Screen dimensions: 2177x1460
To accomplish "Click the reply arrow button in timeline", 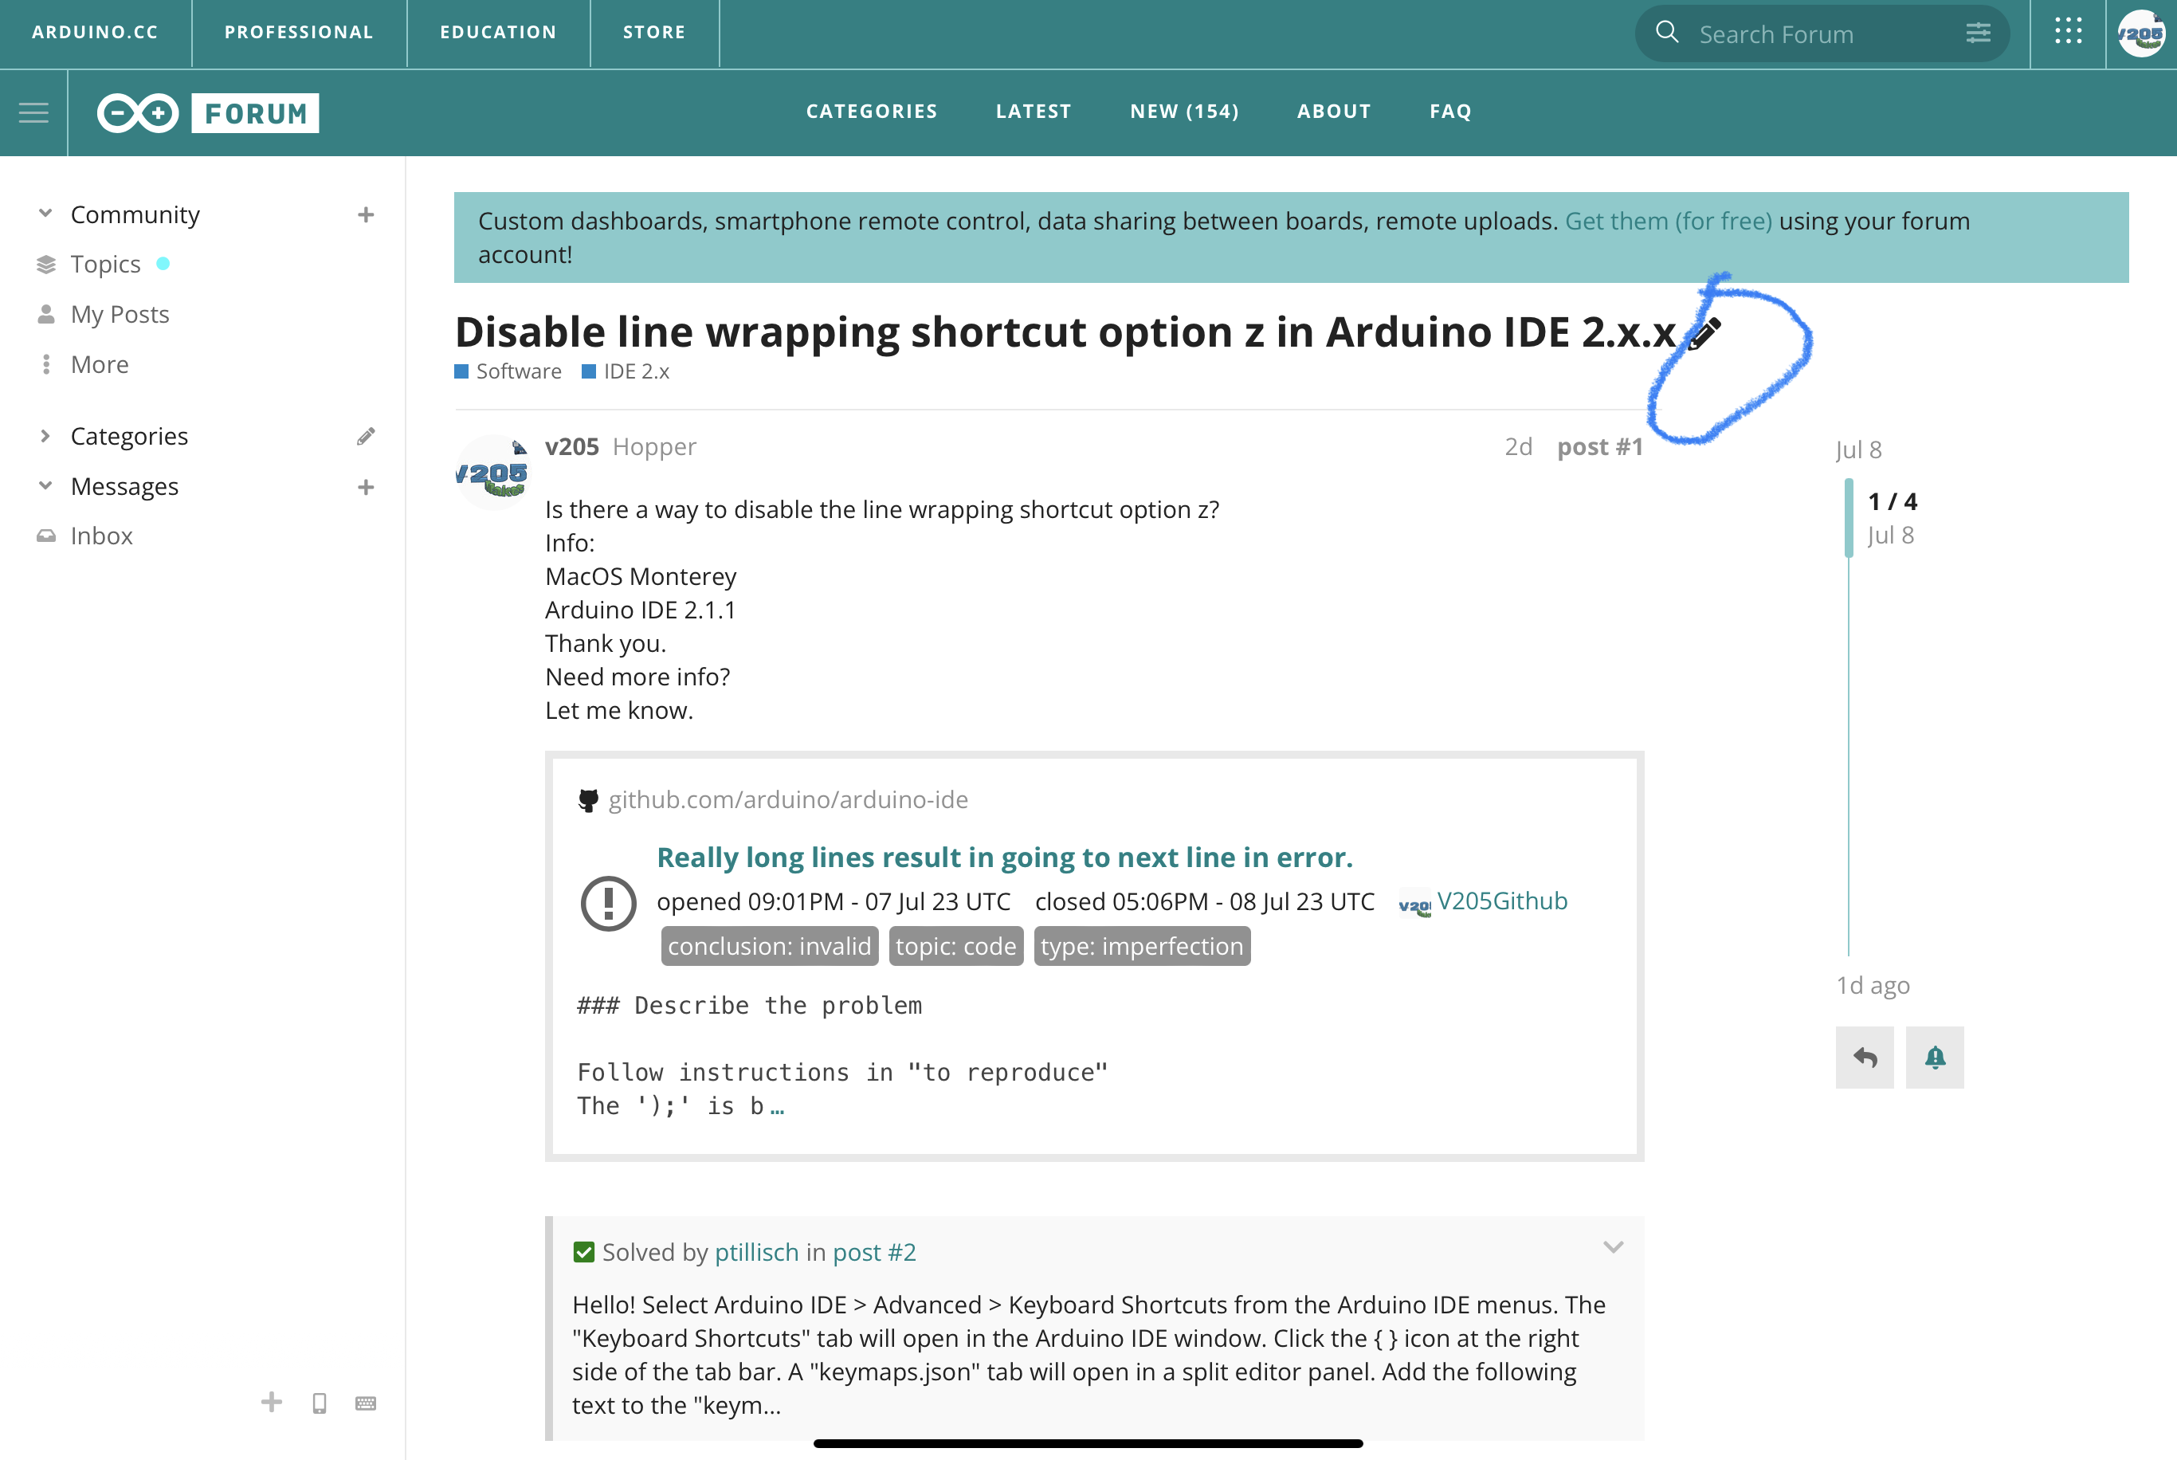I will click(1865, 1057).
